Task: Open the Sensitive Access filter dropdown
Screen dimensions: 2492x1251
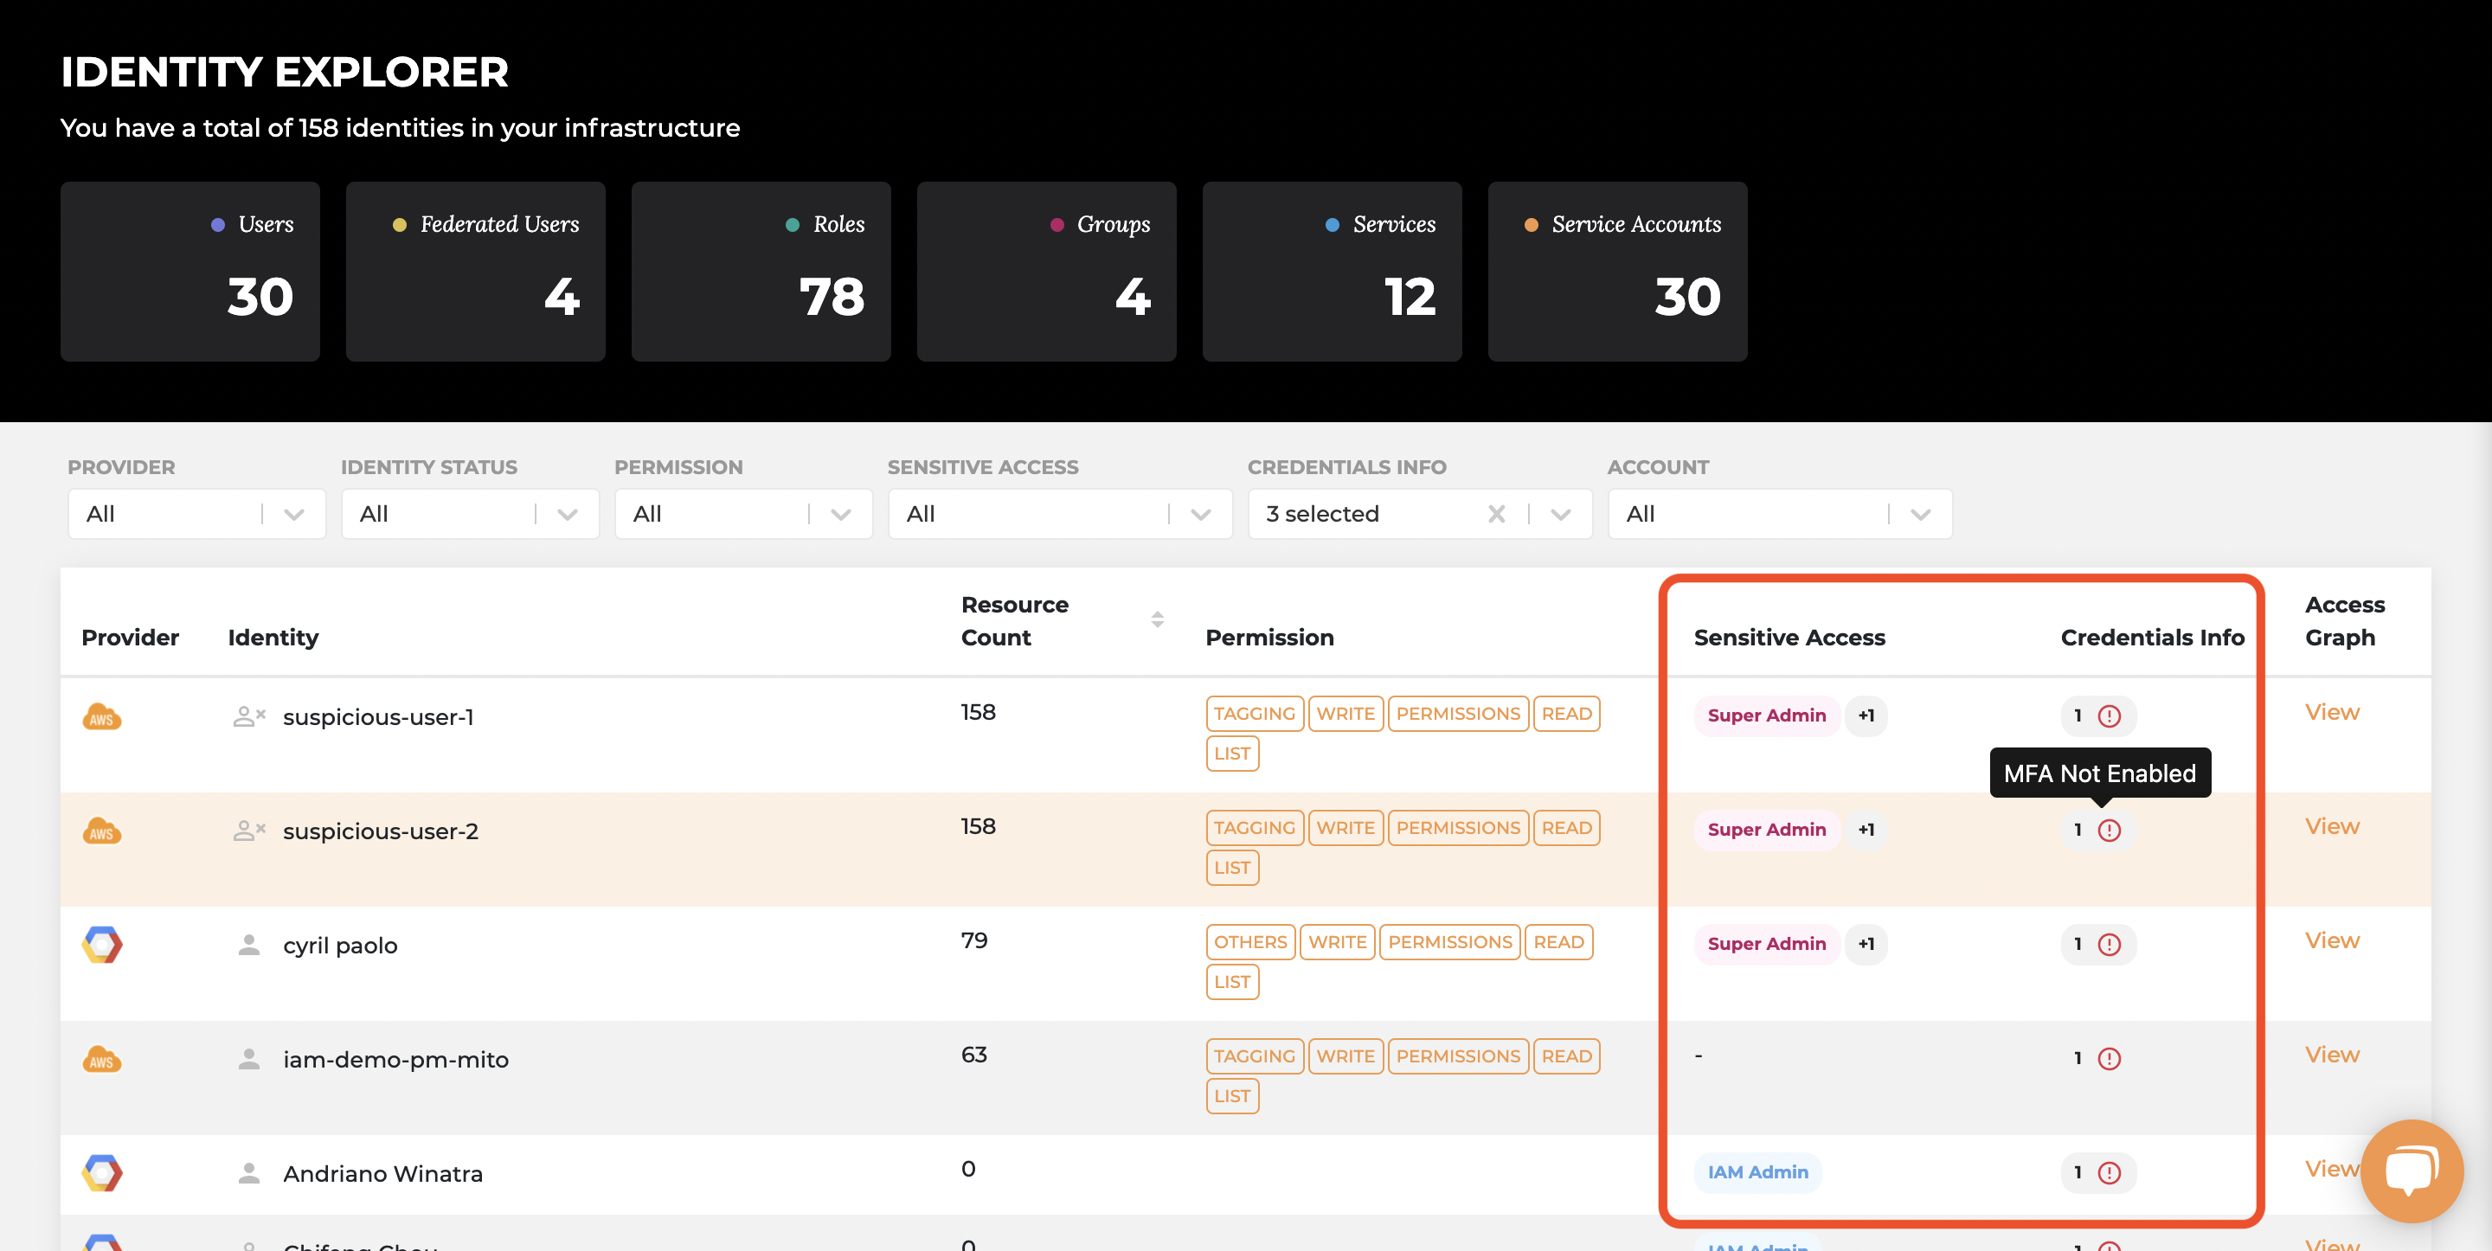Action: [1060, 514]
